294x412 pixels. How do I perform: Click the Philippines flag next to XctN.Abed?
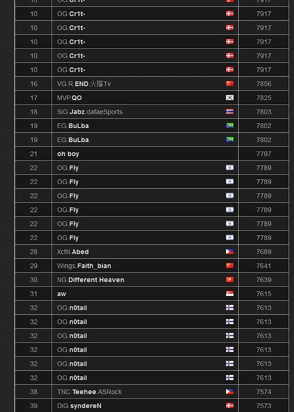coord(230,252)
